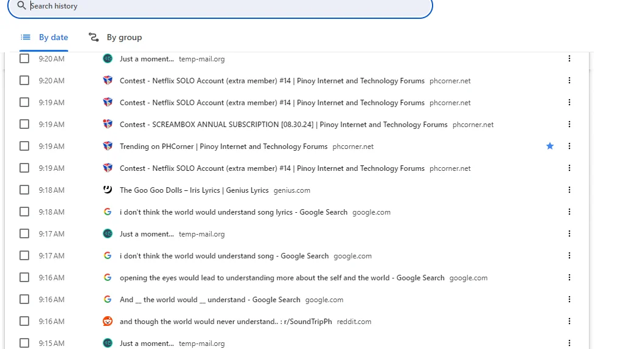Click the phcorner favicon beside SCREAMBOX ANNUAL SUBSCRIPTION
This screenshot has width=623, height=349.
[108, 124]
